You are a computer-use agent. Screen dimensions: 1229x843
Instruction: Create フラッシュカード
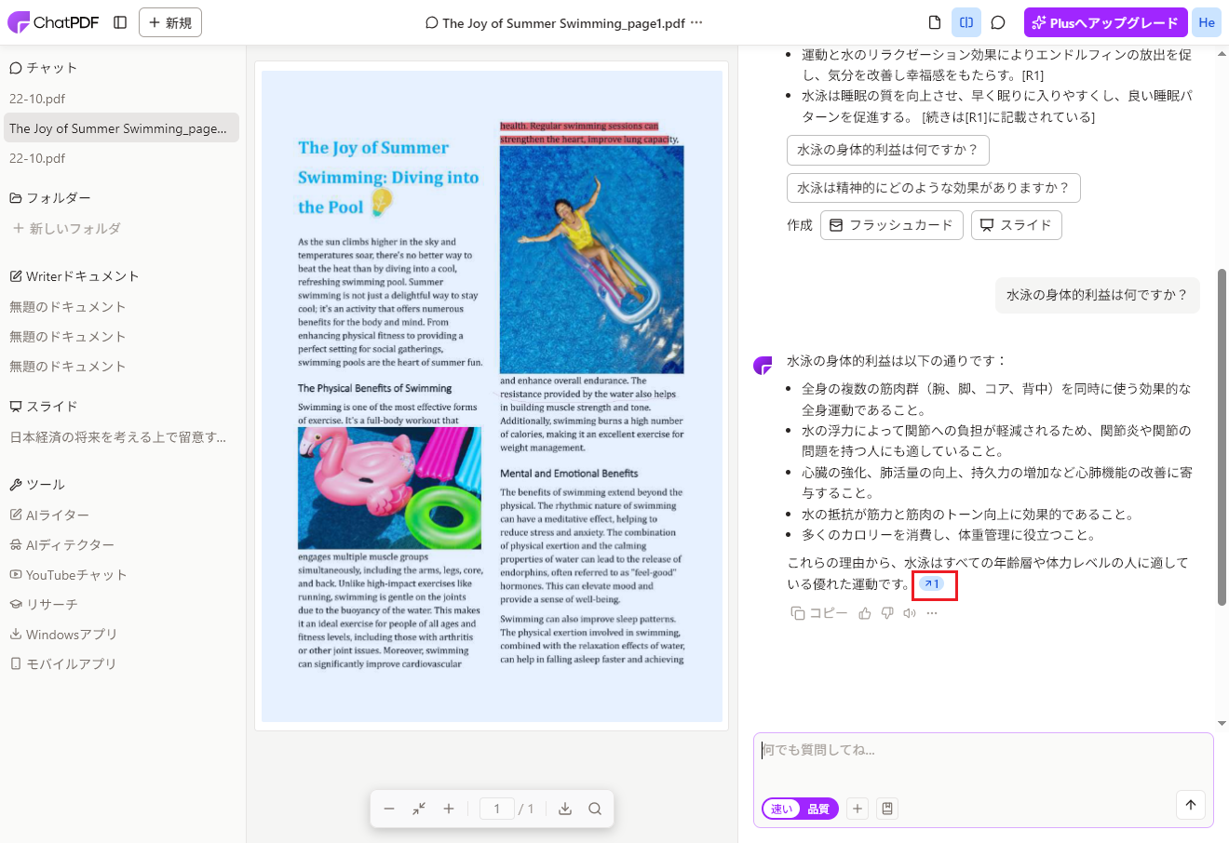coord(892,225)
